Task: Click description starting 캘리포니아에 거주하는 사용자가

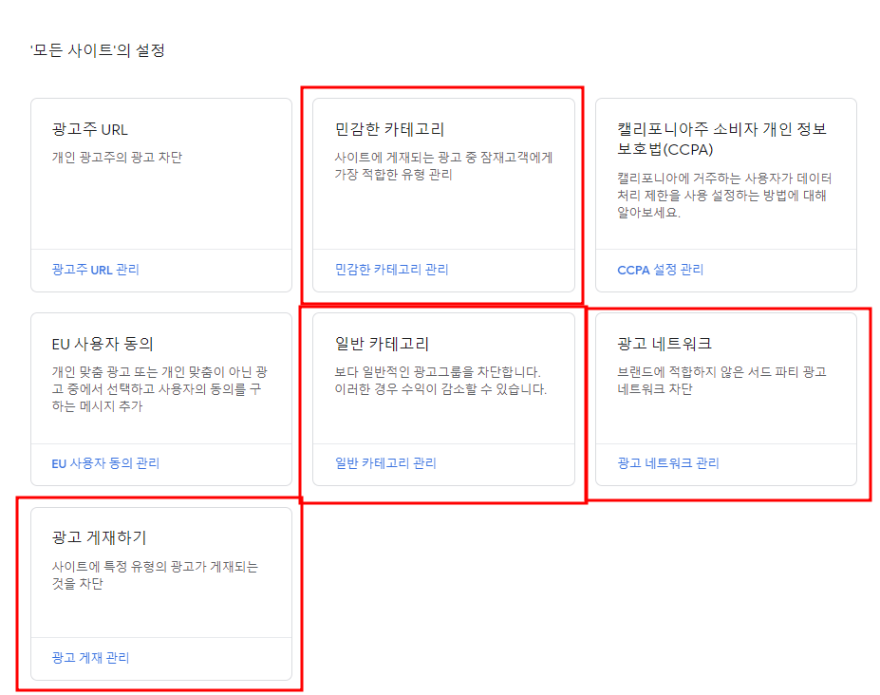Action: (724, 196)
